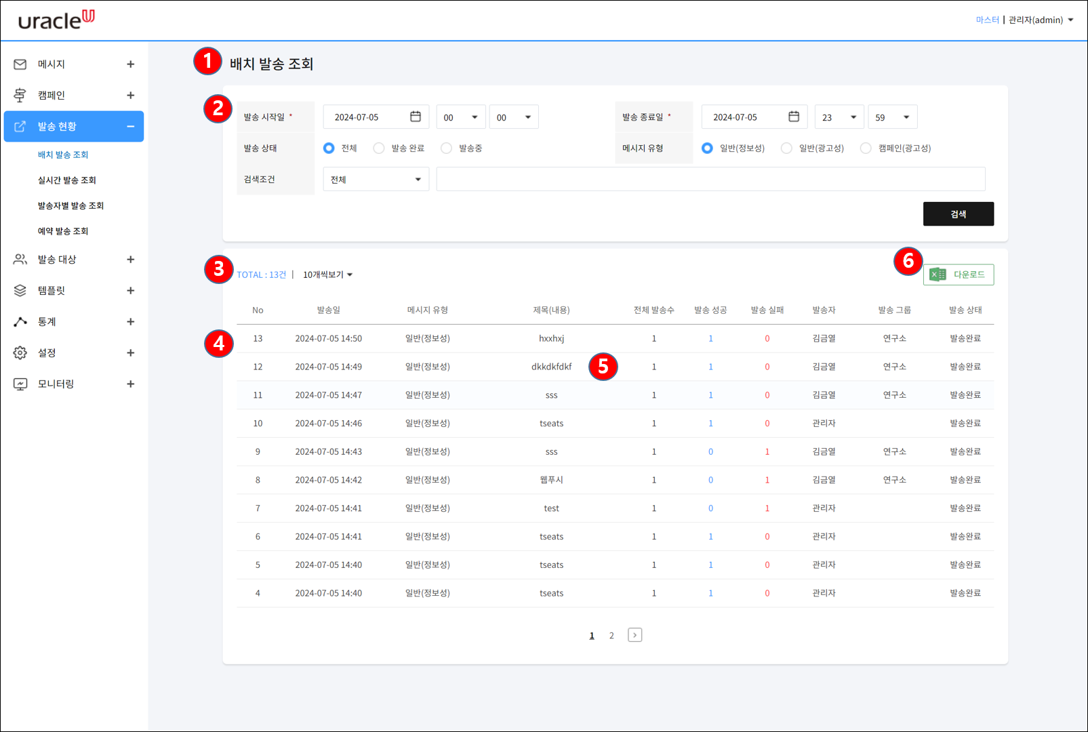Image resolution: width=1088 pixels, height=732 pixels.
Task: Expand 발송 대상 menu with plus icon
Action: 131,260
